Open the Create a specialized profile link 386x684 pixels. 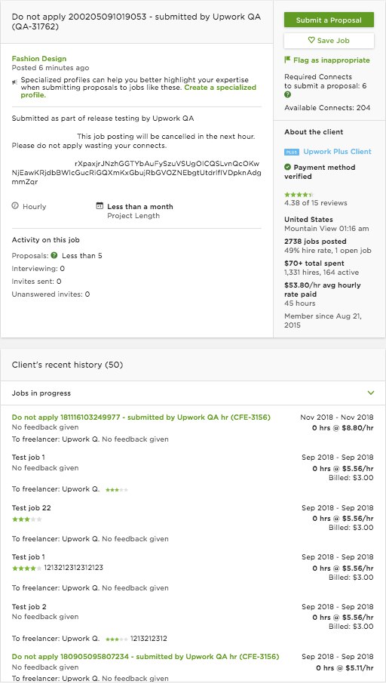pyautogui.click(x=133, y=91)
